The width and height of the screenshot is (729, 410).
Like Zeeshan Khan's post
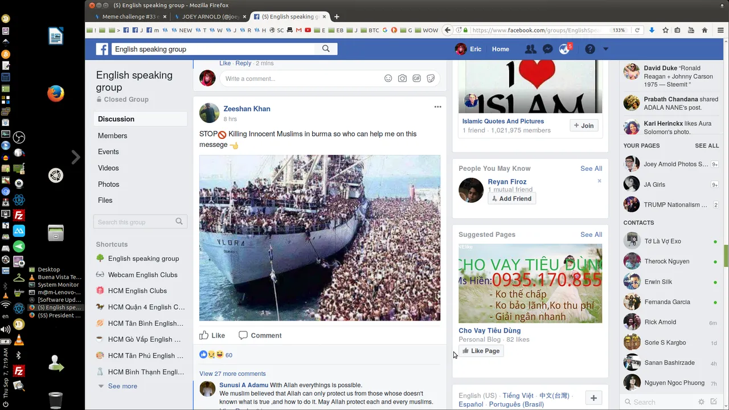(x=212, y=335)
